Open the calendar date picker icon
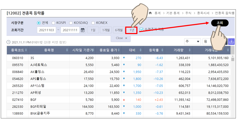 click(83, 30)
